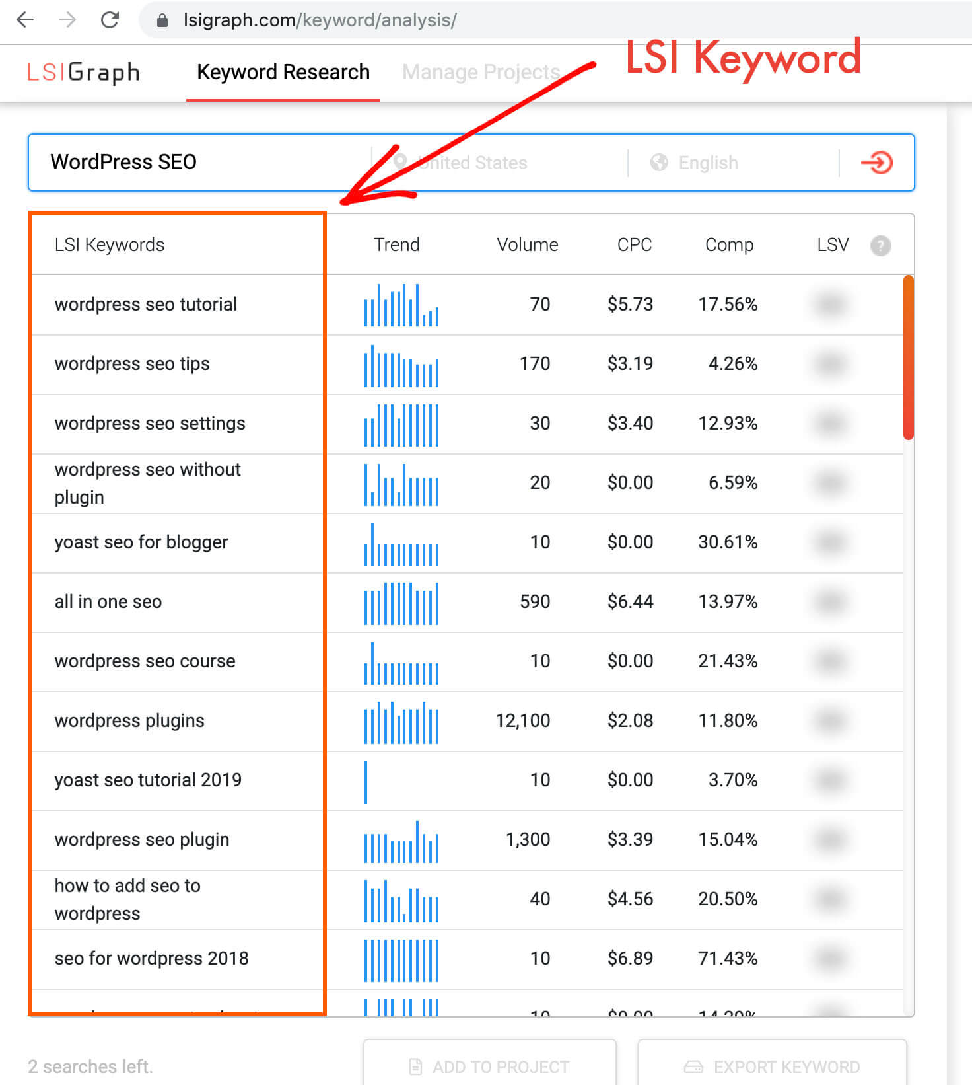Click the 3.70% competition value
Viewport: 972px width, 1085px height.
[x=733, y=780]
